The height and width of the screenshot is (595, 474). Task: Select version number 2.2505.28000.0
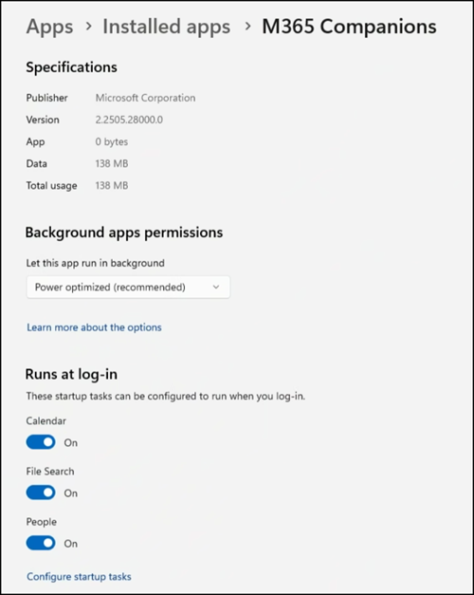(x=129, y=120)
